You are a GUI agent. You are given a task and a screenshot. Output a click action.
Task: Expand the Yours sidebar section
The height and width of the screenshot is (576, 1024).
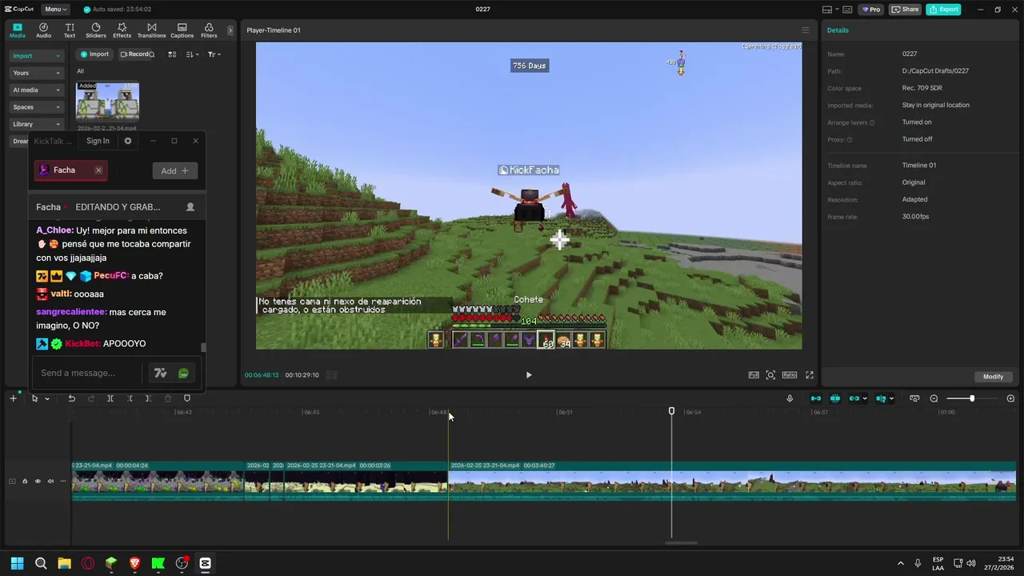pos(36,73)
